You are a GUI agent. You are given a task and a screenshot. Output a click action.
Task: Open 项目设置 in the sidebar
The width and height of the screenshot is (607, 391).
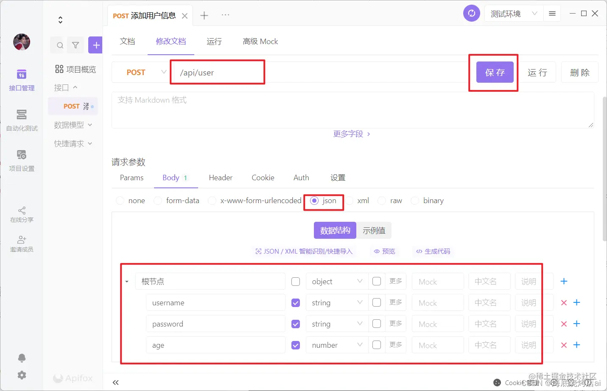(x=21, y=160)
